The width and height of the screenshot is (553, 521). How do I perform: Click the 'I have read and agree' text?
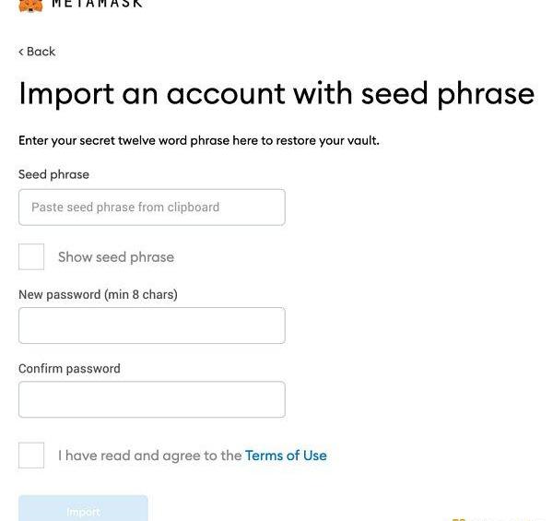[149, 456]
